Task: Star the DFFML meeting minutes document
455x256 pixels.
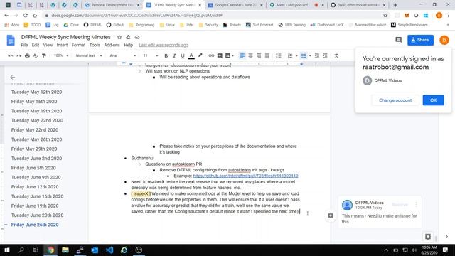Action: (119, 37)
